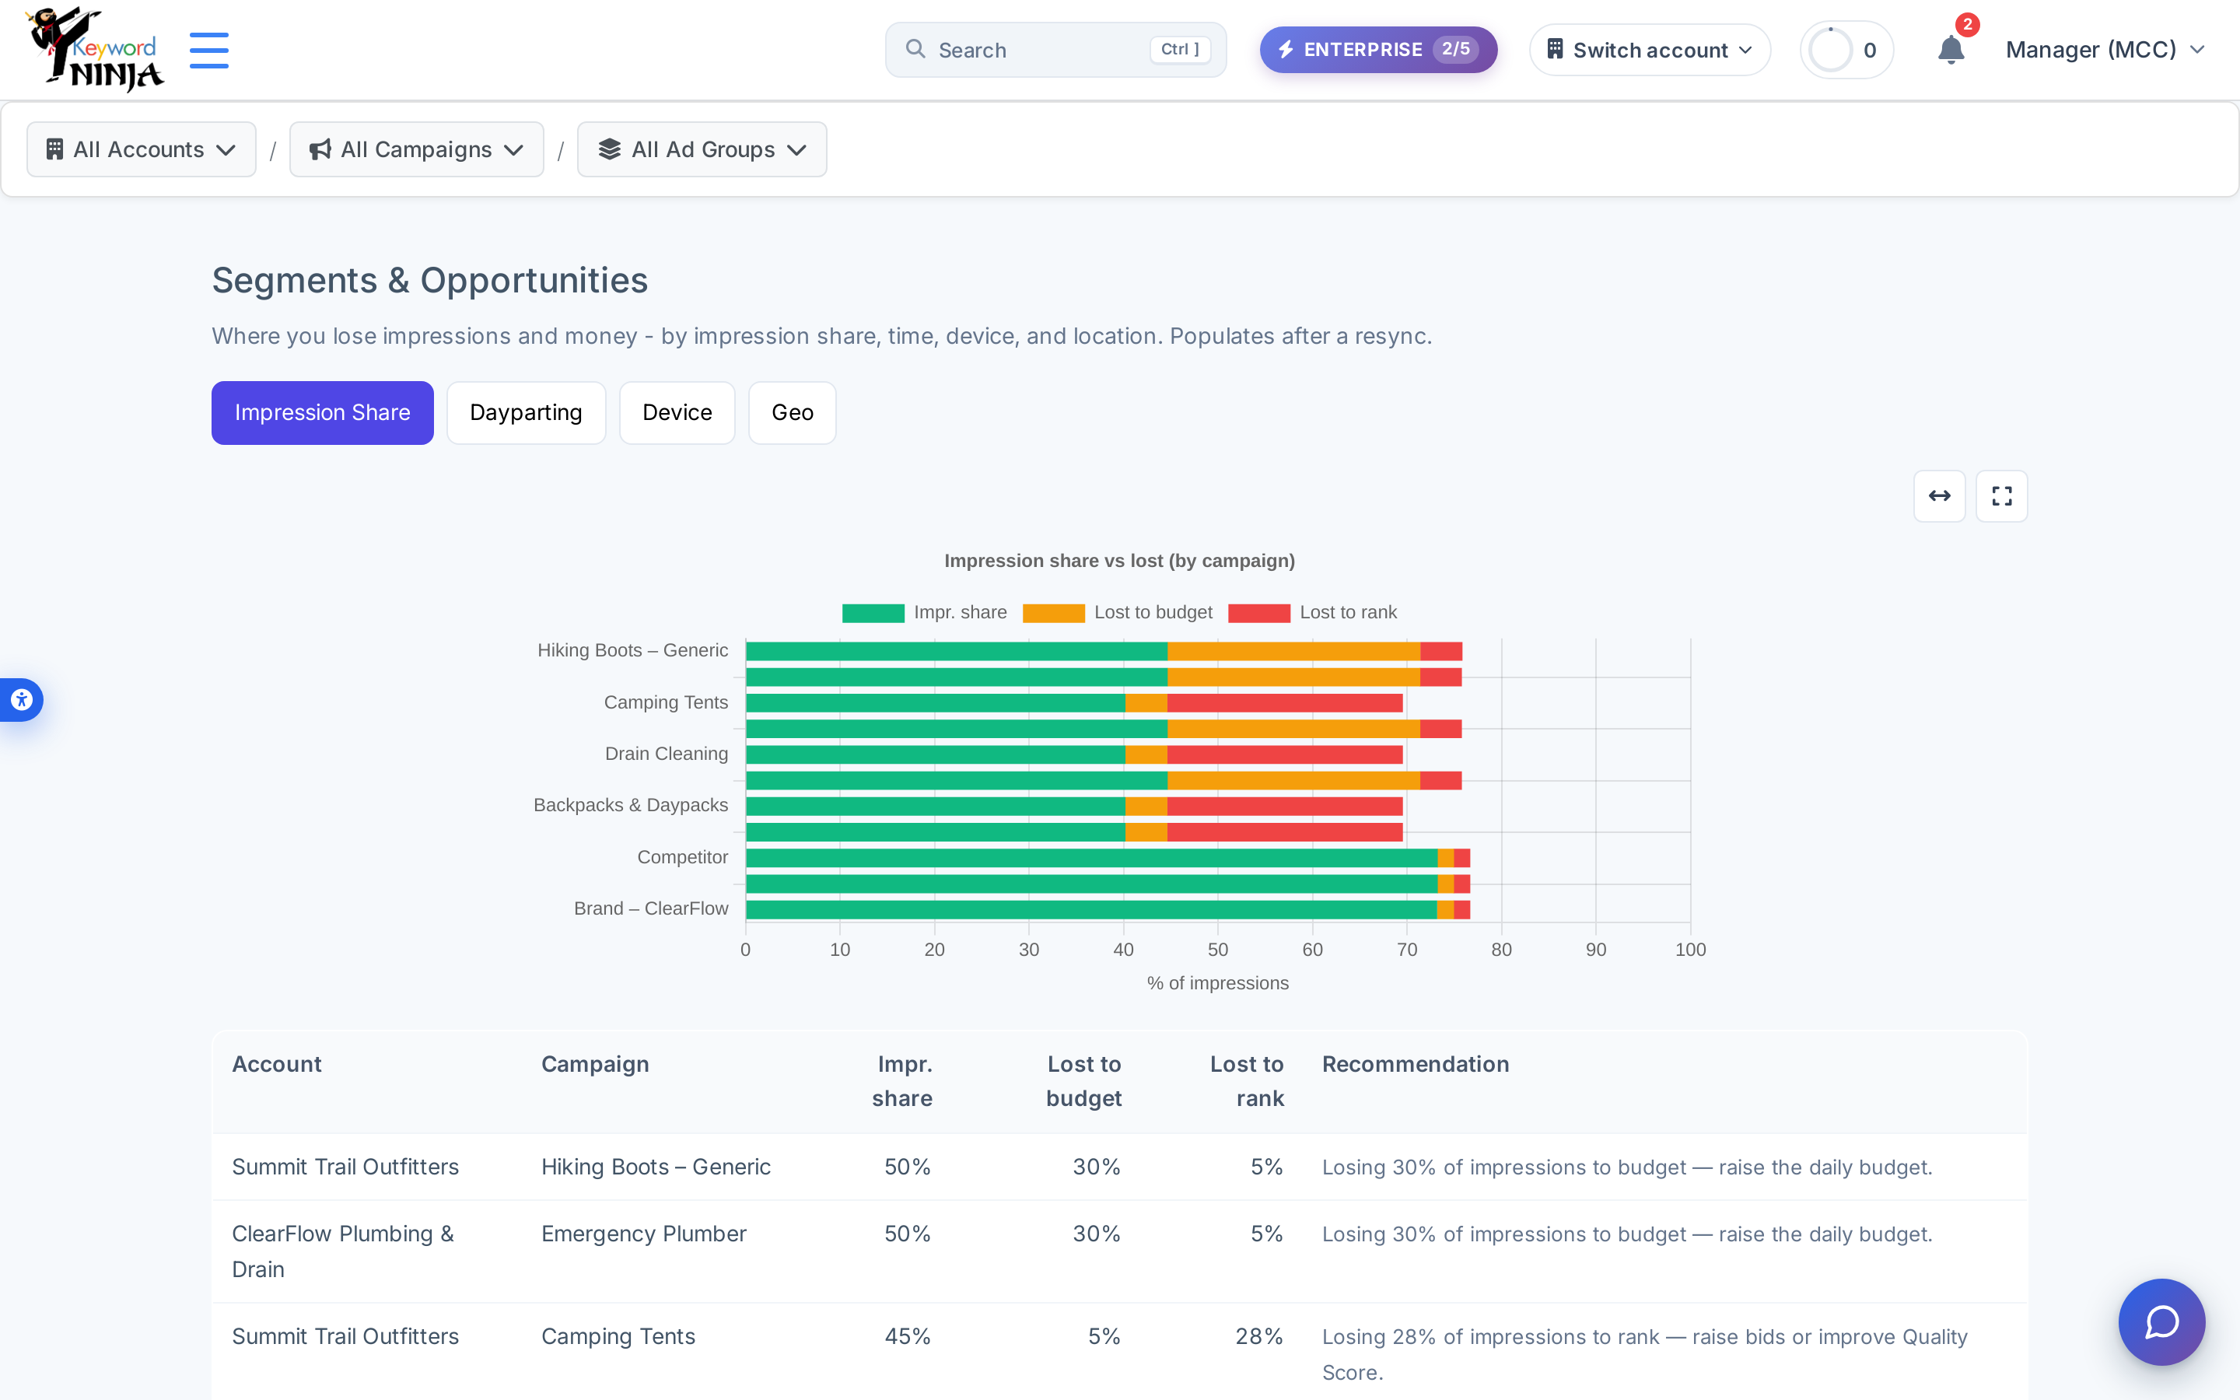
Task: Click the ENTERPRISE 2/5 plan button
Action: (x=1378, y=50)
